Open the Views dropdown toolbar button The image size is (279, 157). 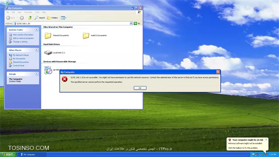[63, 18]
